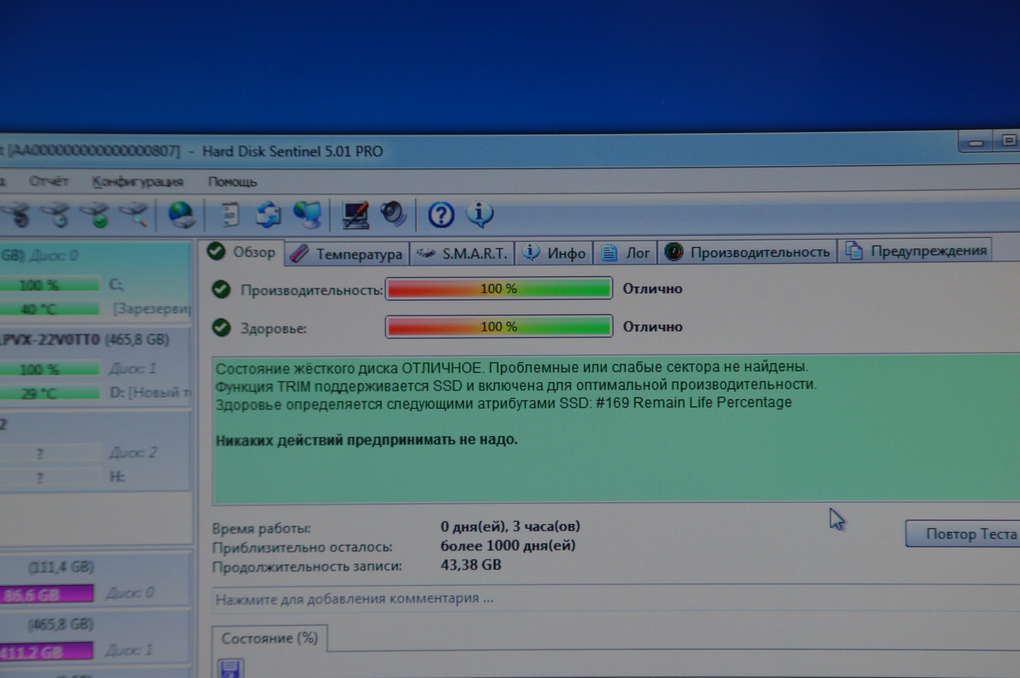Switch to the Инфо tab
This screenshot has height=678, width=1020.
tap(554, 253)
